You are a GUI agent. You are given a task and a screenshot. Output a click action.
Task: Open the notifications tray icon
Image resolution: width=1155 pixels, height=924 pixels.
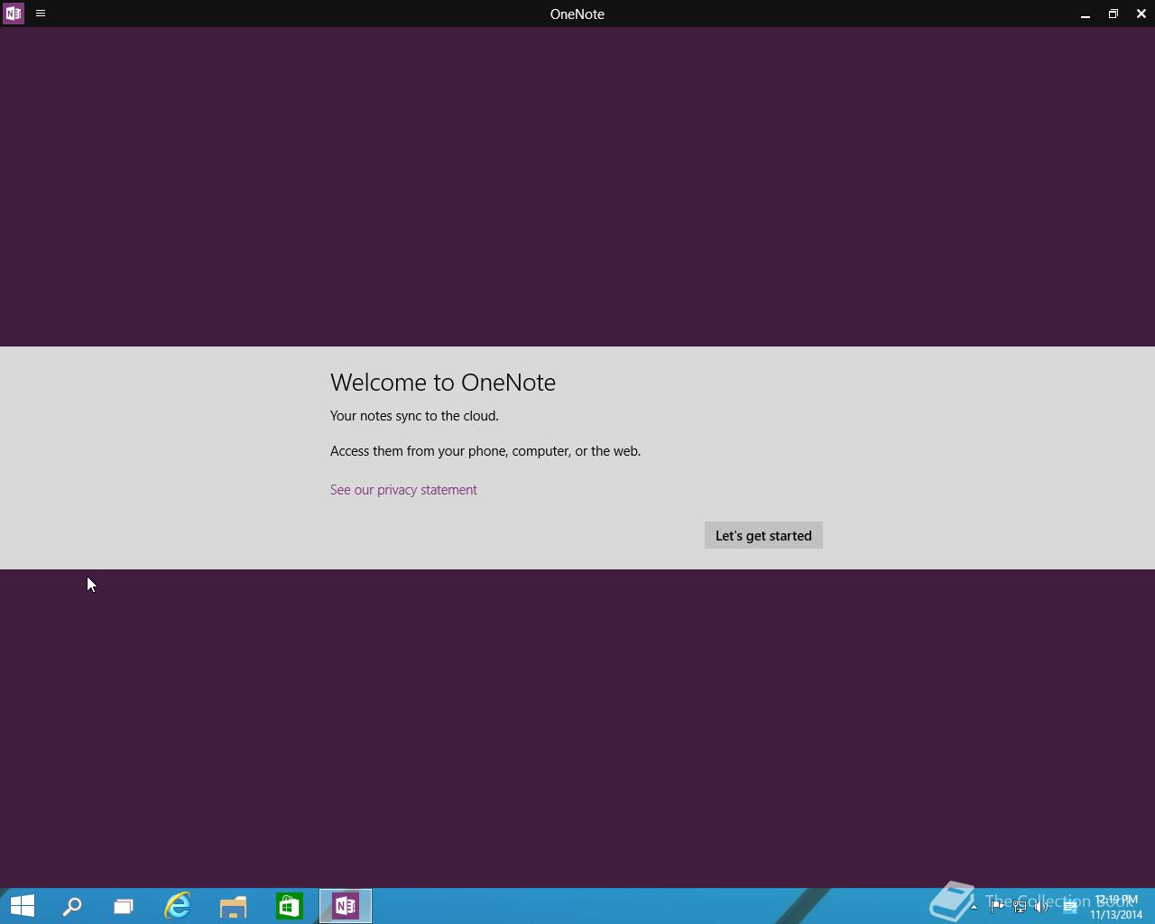[1070, 907]
